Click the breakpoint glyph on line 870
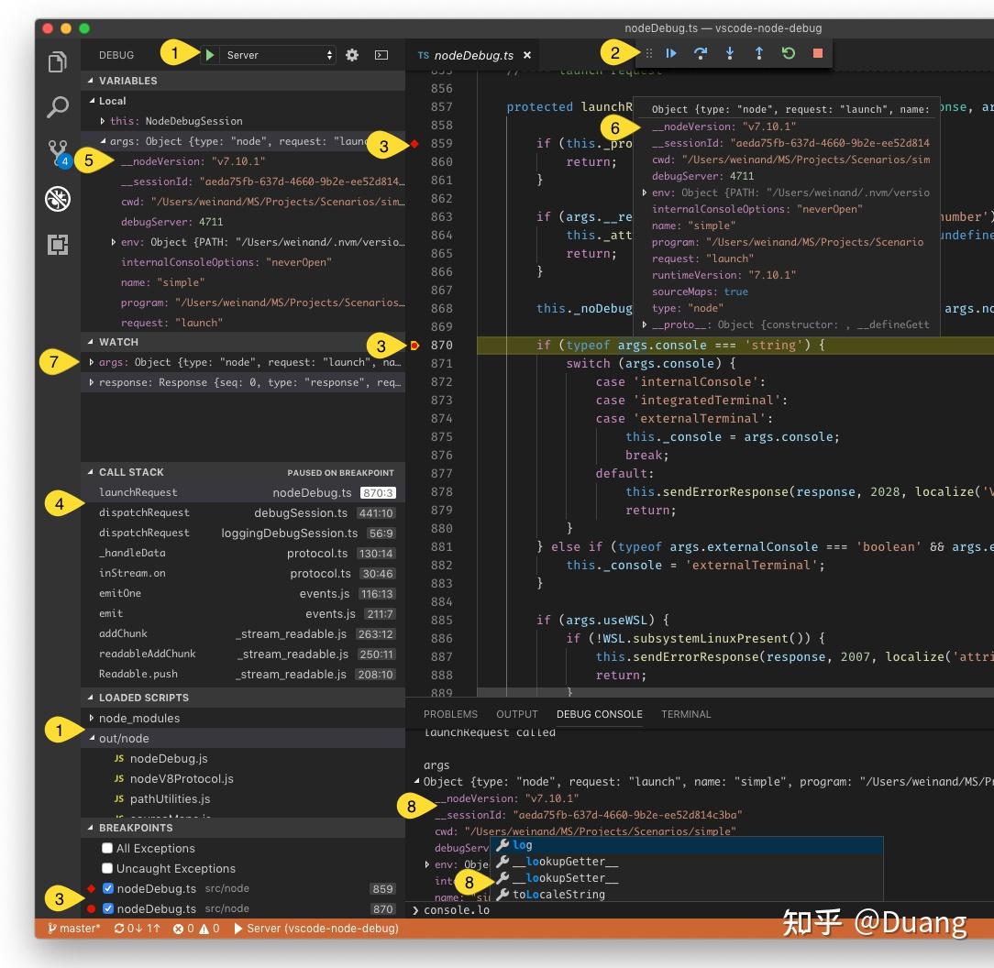The width and height of the screenshot is (994, 968). [x=414, y=346]
